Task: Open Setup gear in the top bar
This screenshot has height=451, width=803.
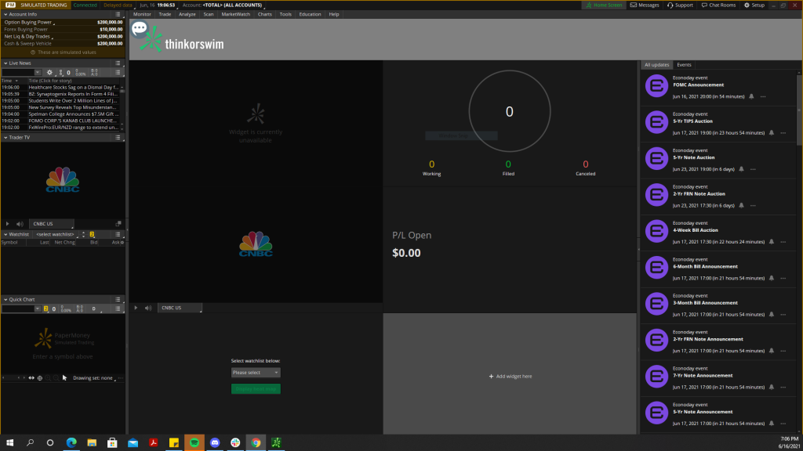Action: (x=754, y=5)
